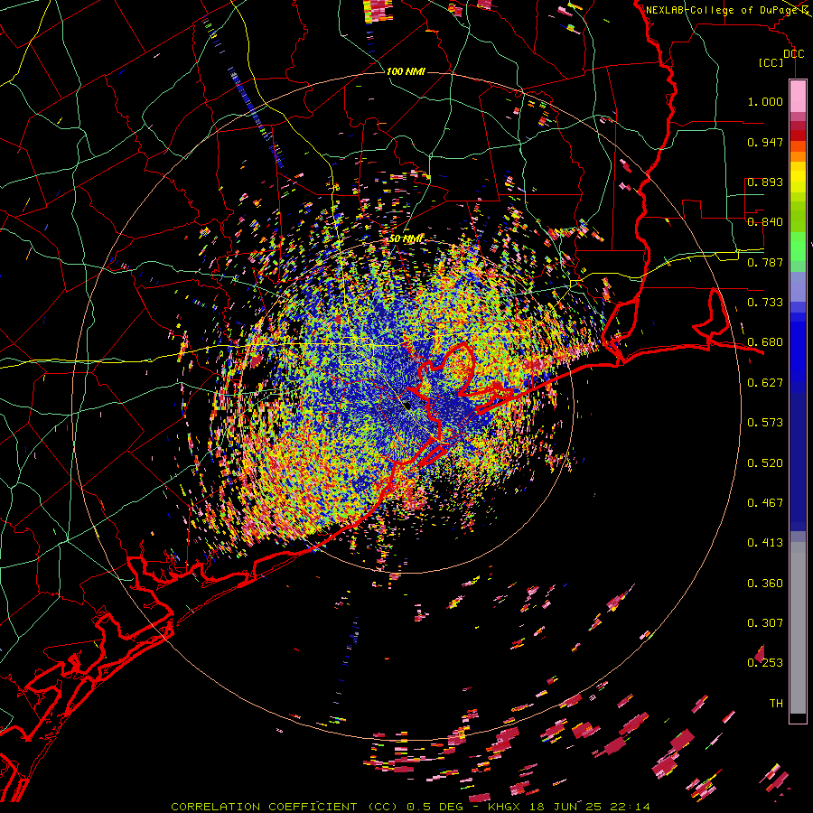Image resolution: width=813 pixels, height=813 pixels.
Task: Click the 1.000 legend value
Action: 765,101
